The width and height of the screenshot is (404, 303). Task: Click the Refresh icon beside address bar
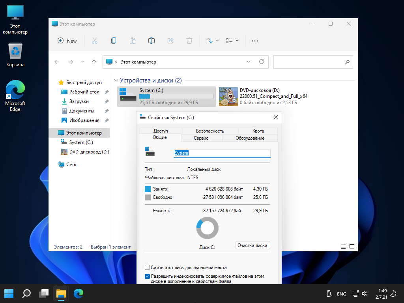pos(262,62)
